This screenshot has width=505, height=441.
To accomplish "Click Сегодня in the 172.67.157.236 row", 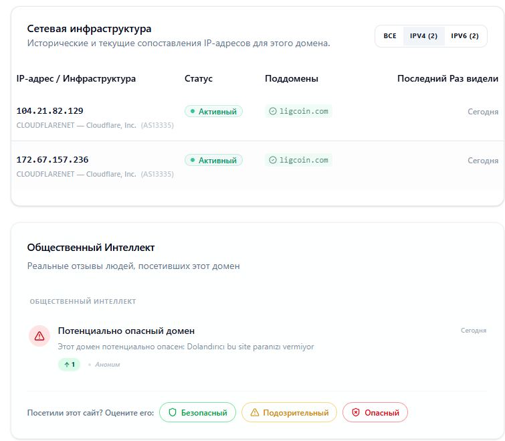I will point(483,161).
